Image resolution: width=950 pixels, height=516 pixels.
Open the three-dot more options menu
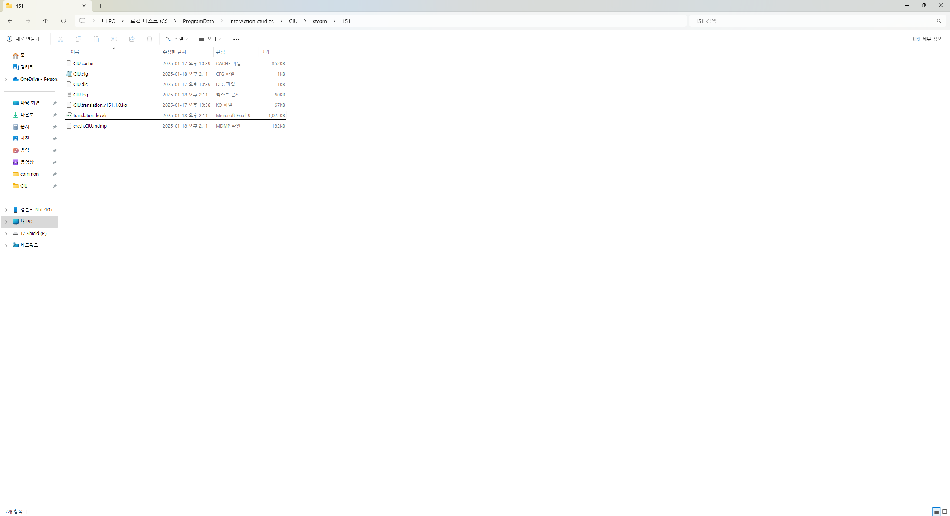point(236,39)
